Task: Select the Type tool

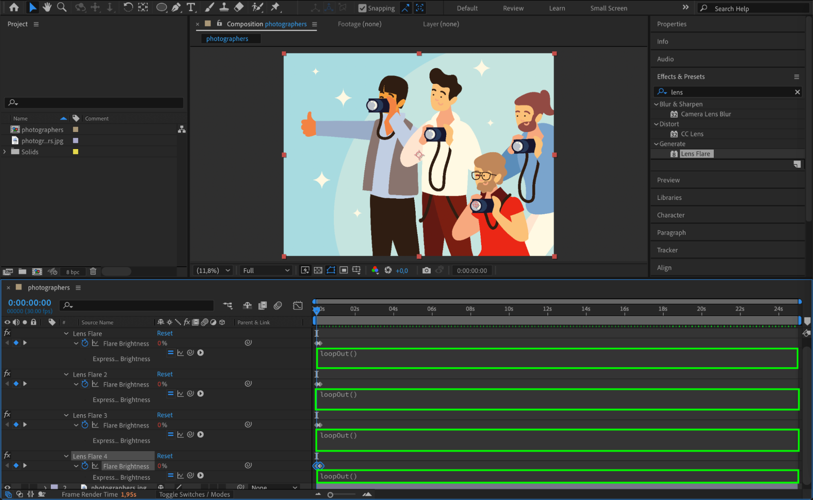Action: 190,7
